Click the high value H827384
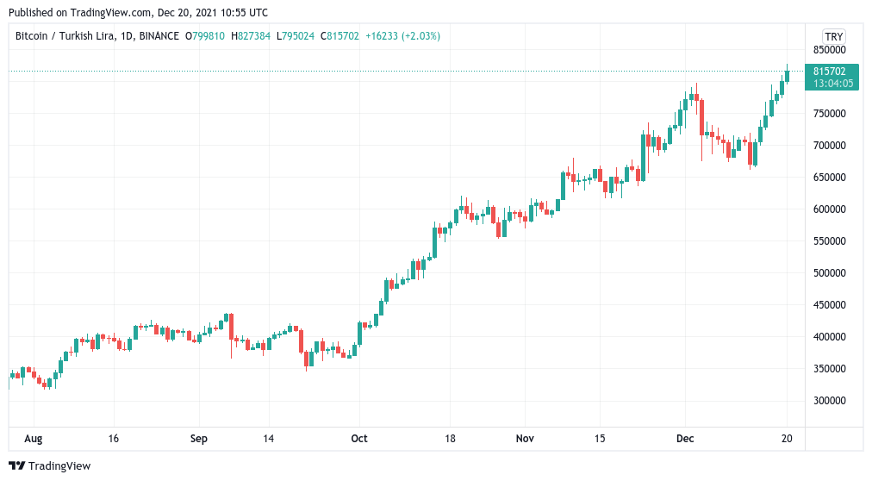This screenshot has height=481, width=872. [250, 36]
